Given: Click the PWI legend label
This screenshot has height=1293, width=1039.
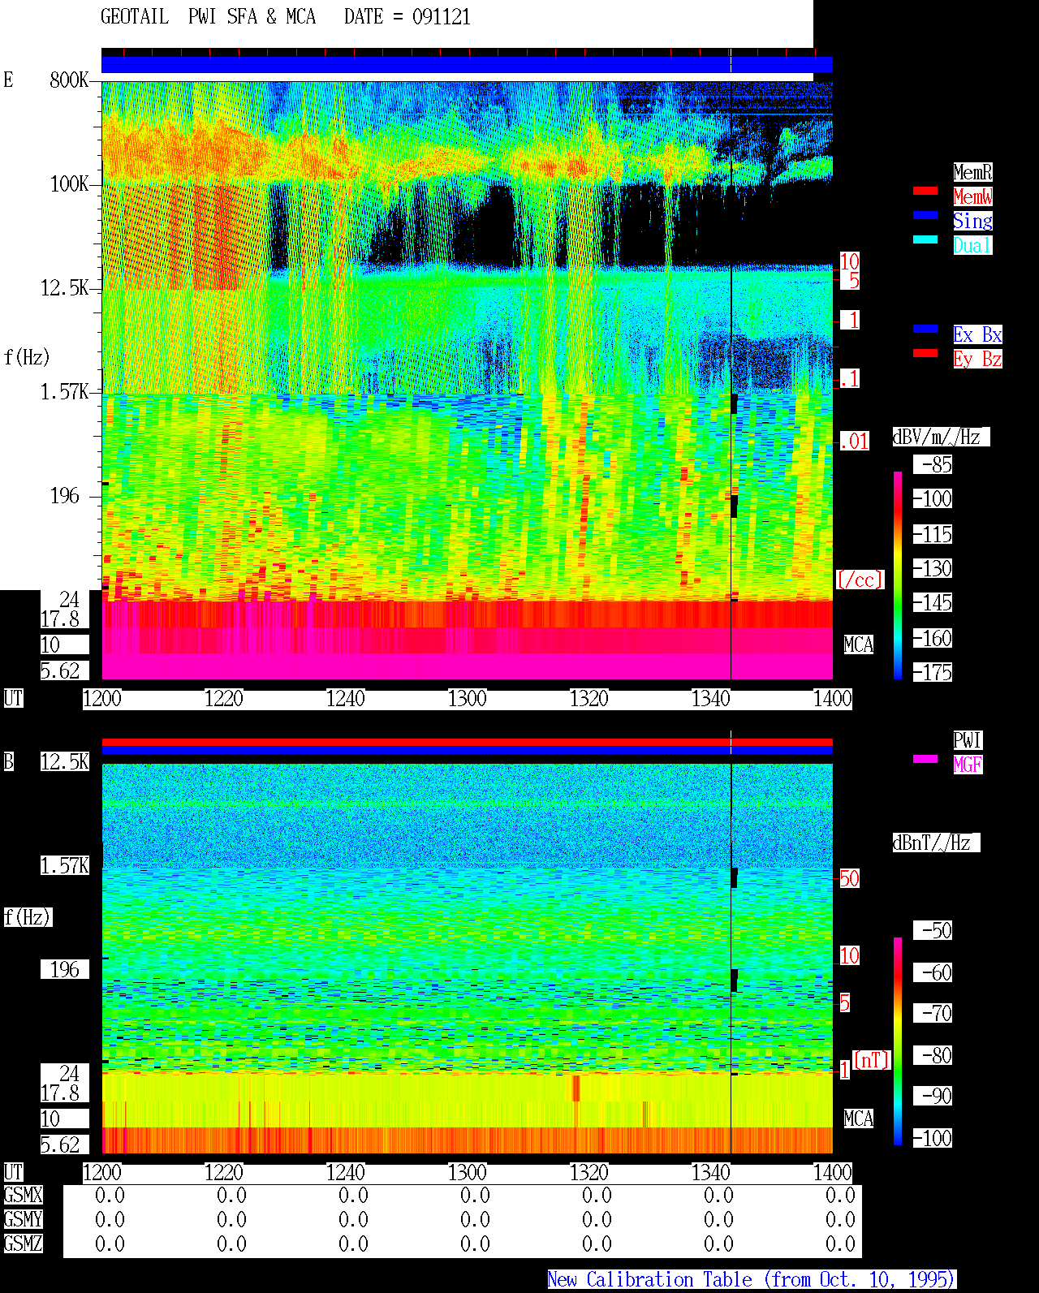Looking at the screenshot, I should tap(968, 740).
